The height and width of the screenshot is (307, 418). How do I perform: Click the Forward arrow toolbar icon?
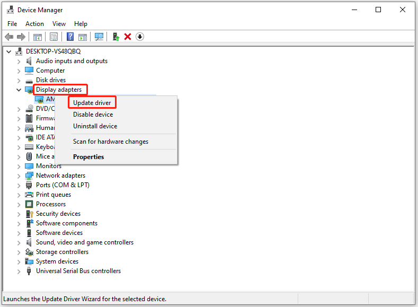21,37
